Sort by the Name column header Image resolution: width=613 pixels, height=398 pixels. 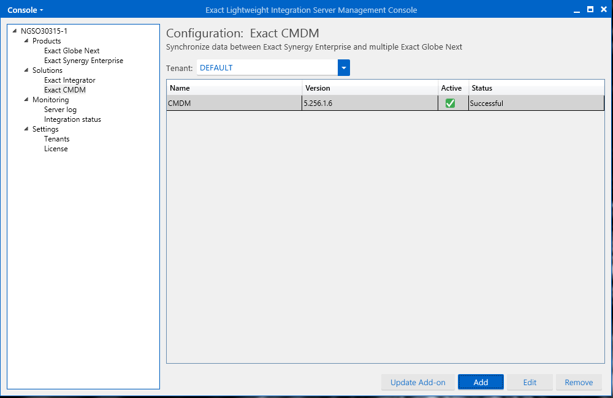(x=234, y=88)
